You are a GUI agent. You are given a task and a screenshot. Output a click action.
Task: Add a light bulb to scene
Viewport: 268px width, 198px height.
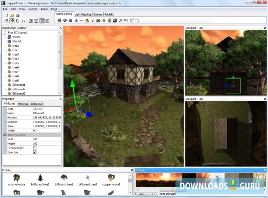tap(93, 21)
